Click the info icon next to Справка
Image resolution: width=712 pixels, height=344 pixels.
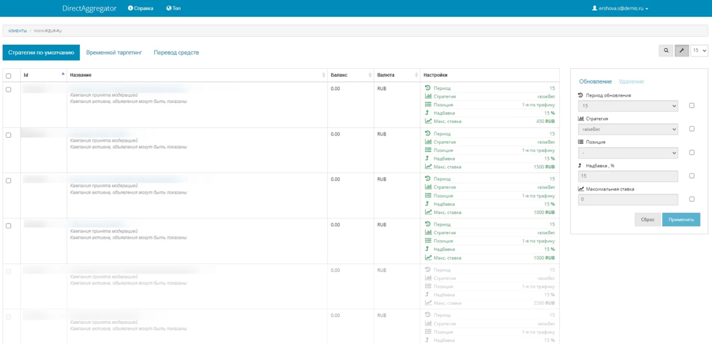(130, 8)
